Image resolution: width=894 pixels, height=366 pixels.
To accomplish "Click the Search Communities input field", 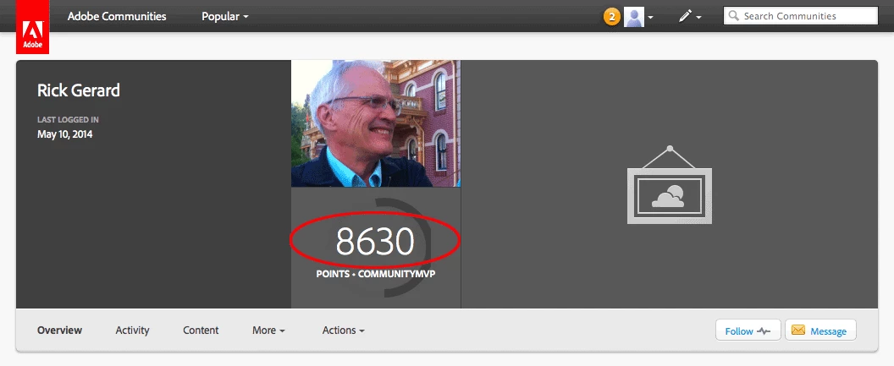I will [x=801, y=16].
